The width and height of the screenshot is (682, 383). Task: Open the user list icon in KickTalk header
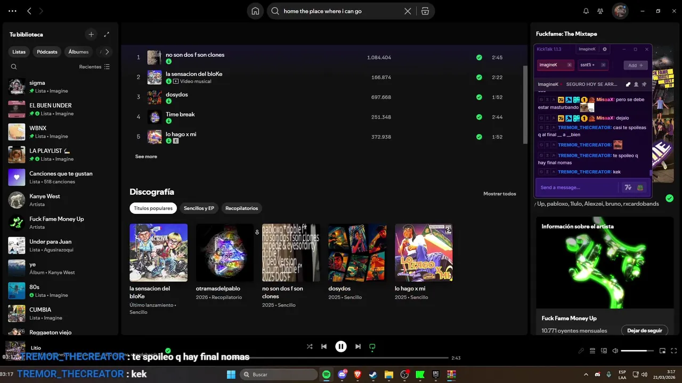pos(636,84)
